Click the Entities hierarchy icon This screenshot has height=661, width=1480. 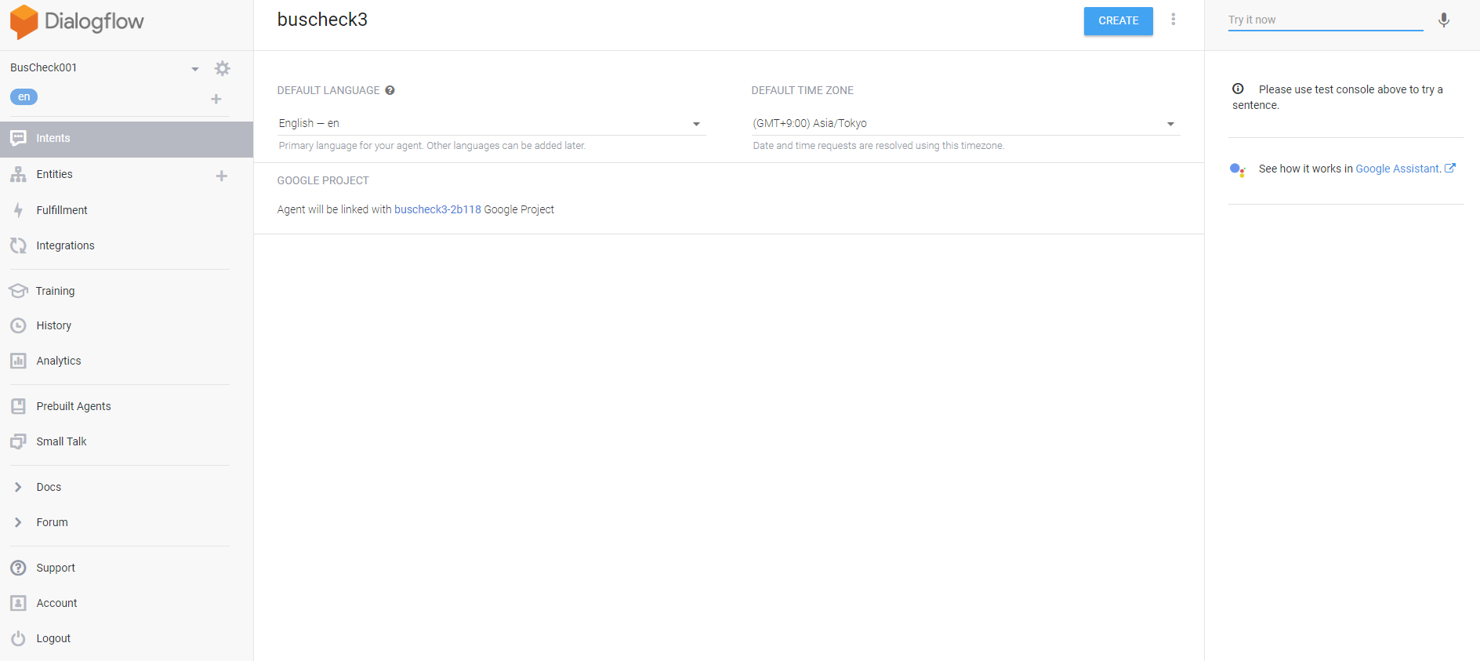[18, 174]
